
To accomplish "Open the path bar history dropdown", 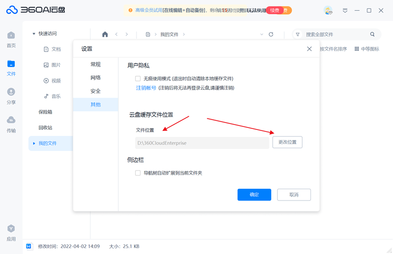I will [262, 34].
